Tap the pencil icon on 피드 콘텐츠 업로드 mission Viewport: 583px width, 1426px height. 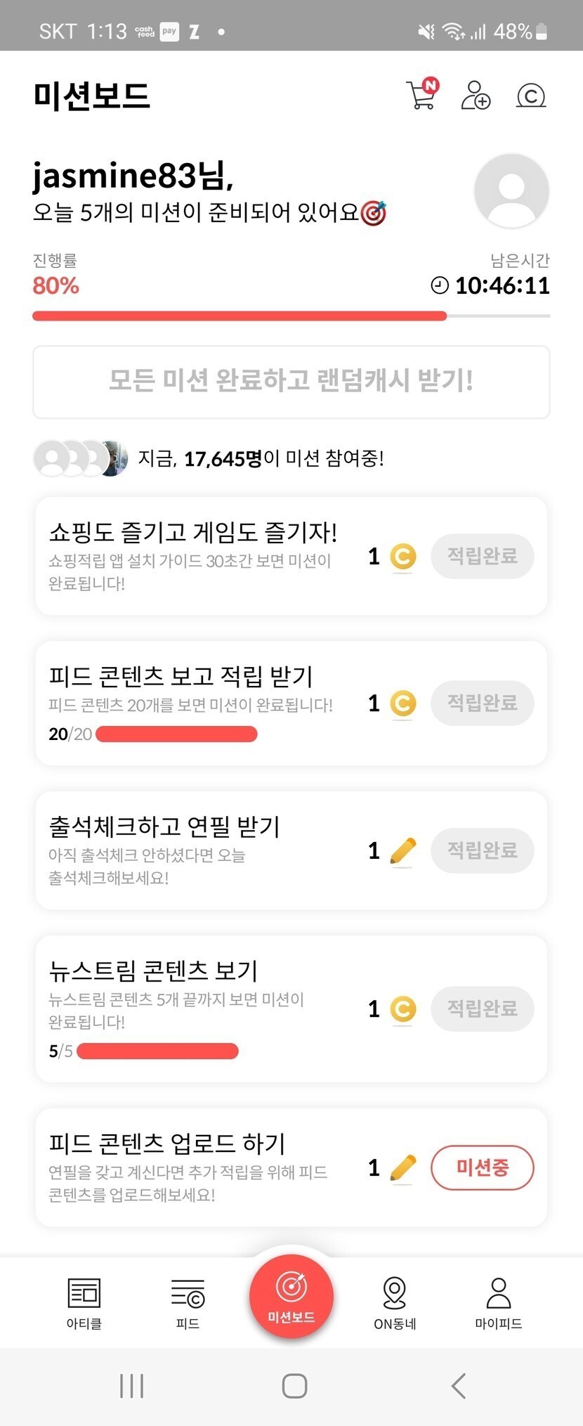(x=402, y=1168)
